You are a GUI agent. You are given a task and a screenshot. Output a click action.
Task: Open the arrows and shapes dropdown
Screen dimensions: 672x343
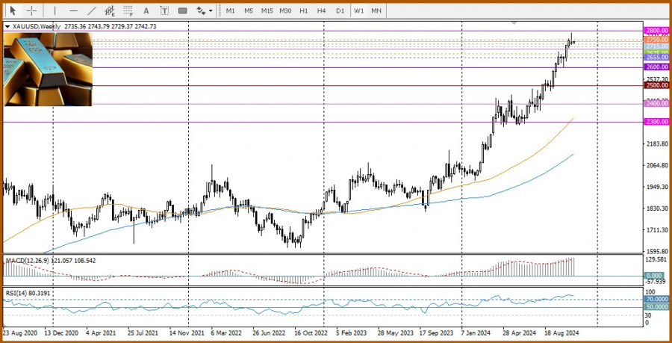pyautogui.click(x=204, y=10)
